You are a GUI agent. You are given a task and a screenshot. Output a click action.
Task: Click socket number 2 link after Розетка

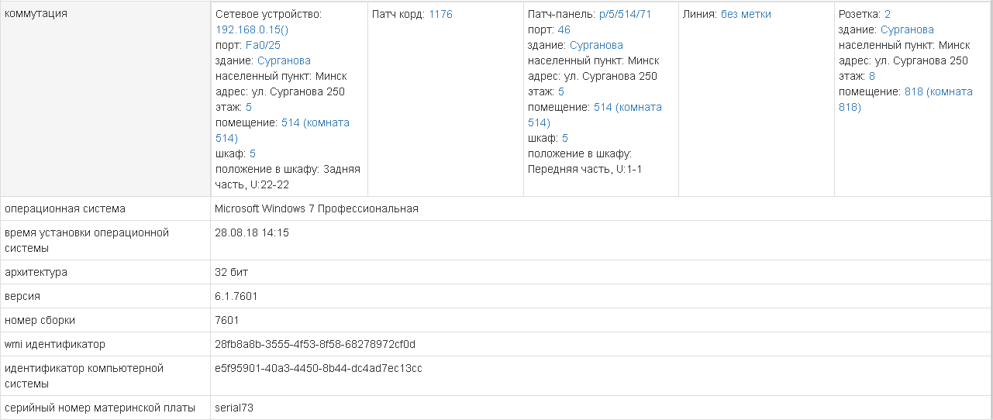(x=888, y=14)
